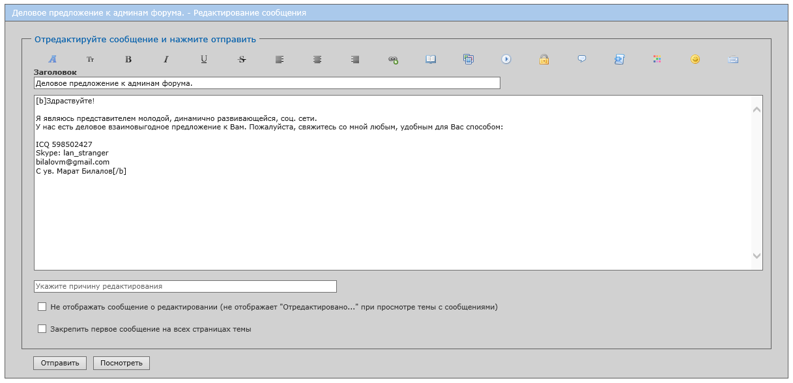Click the padlock icon

[x=544, y=59]
